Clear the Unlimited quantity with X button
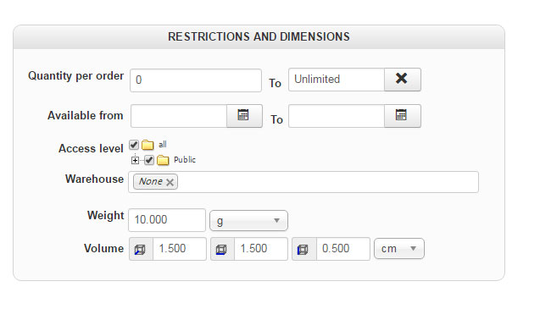 402,80
